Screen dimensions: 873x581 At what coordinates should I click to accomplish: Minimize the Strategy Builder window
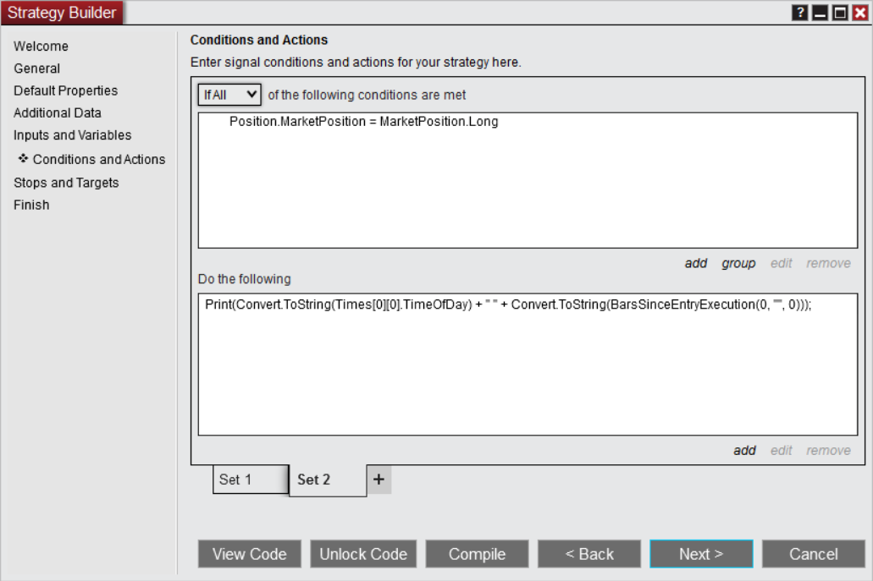click(820, 12)
